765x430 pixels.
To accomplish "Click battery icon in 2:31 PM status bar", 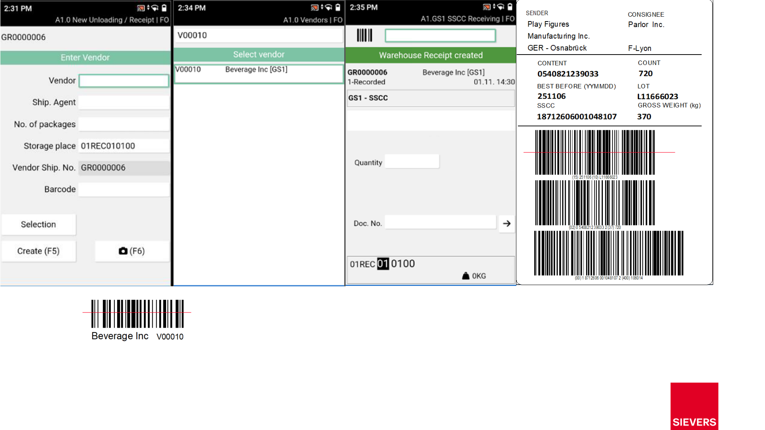I will click(x=165, y=8).
